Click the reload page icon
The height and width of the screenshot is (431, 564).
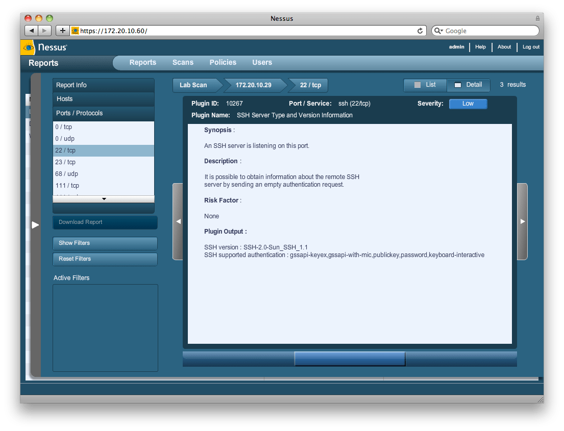pos(420,31)
